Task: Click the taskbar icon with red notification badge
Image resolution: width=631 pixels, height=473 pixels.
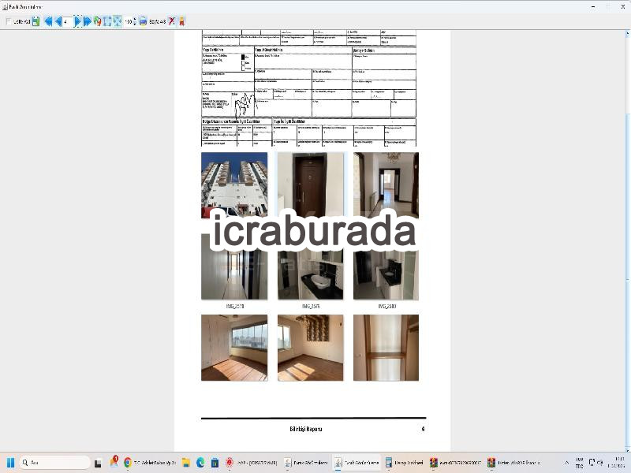Action: (x=114, y=462)
